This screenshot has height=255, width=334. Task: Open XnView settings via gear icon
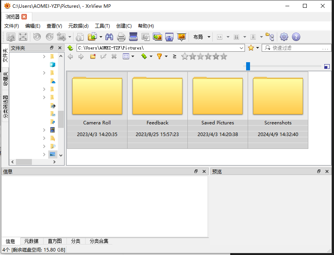coord(284,37)
